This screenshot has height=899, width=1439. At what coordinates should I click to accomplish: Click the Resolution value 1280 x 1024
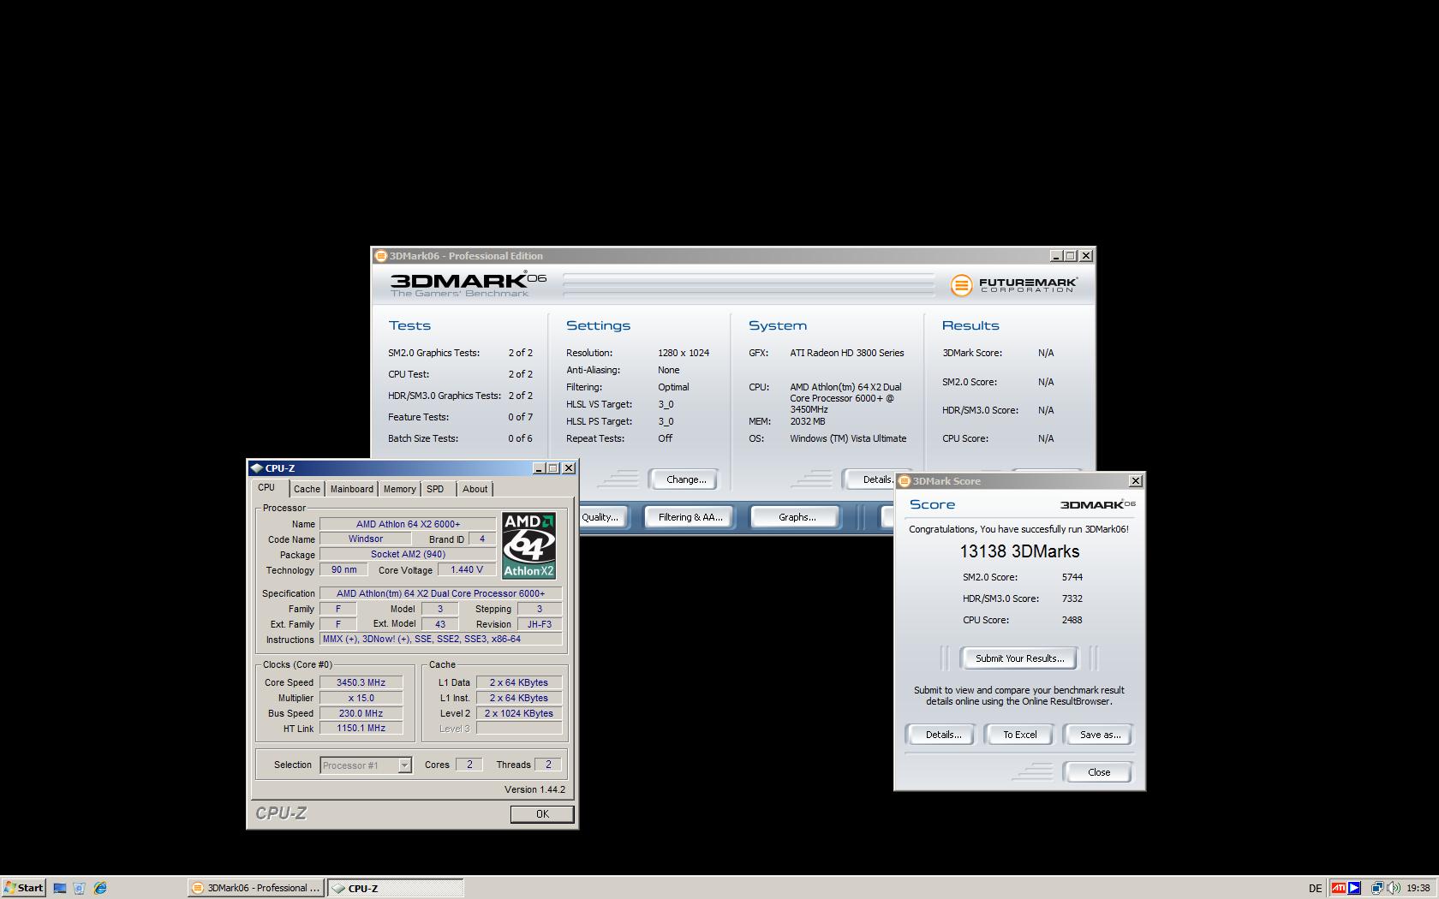(684, 353)
